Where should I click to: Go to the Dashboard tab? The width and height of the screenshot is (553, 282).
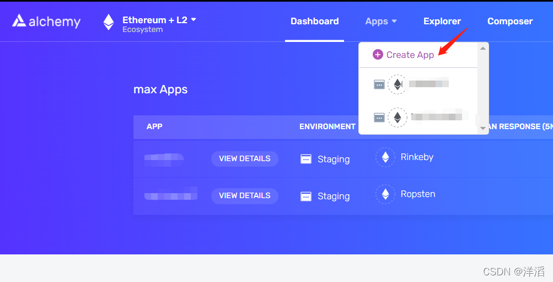tap(315, 21)
